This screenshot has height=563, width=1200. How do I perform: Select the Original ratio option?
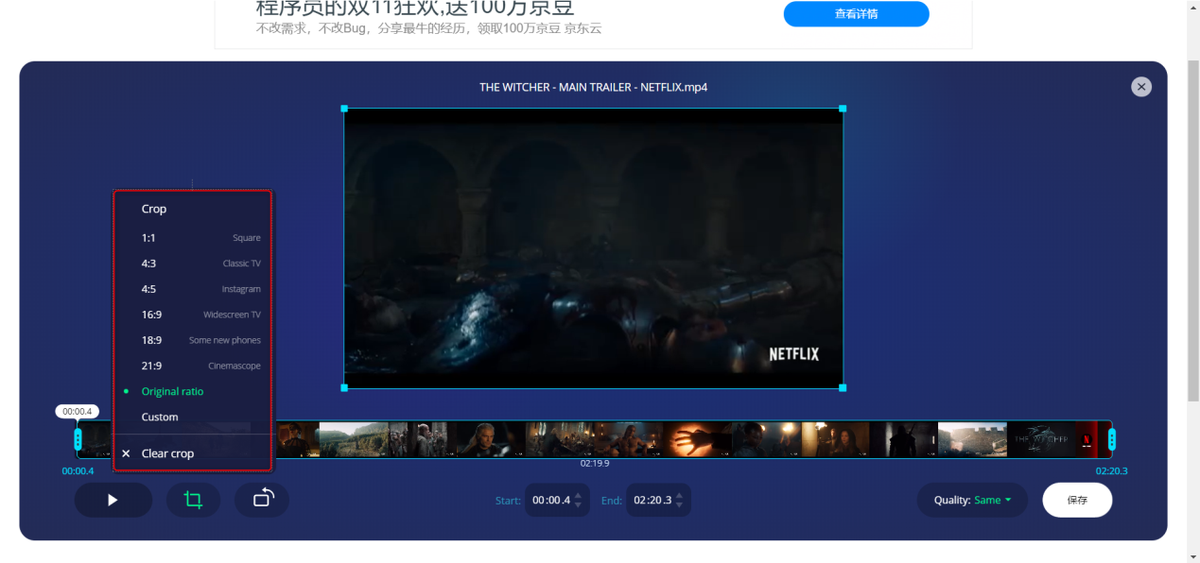193,391
